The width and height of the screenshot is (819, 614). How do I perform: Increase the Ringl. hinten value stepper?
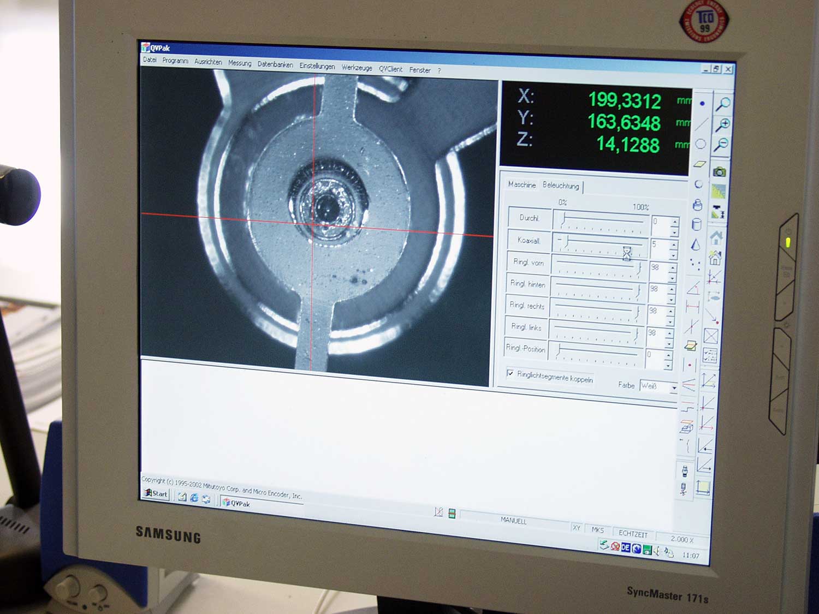pyautogui.click(x=671, y=289)
